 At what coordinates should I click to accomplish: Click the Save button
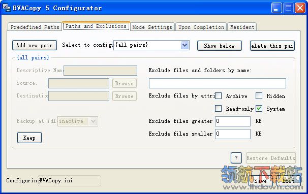[260, 181]
